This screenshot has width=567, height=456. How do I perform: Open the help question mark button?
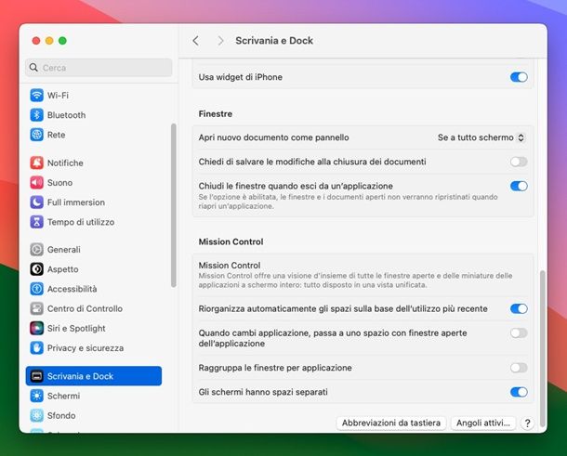[x=527, y=423]
